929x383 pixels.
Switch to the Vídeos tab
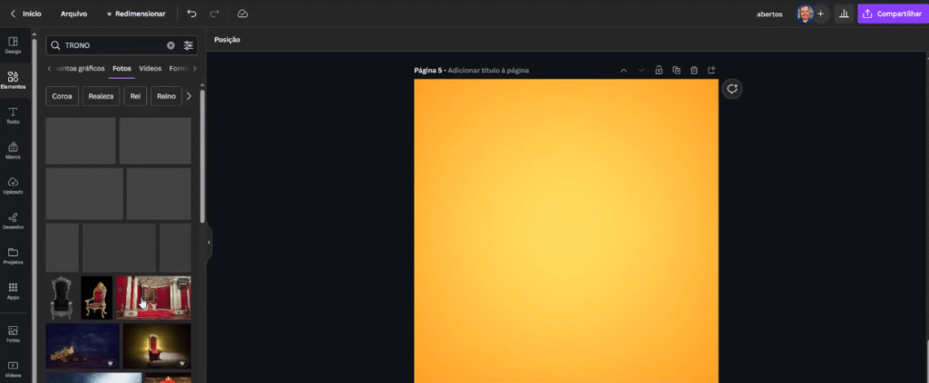pyautogui.click(x=150, y=69)
